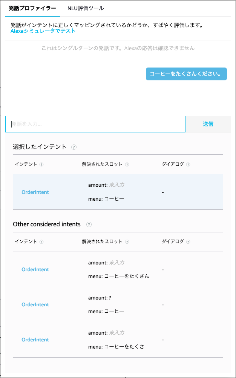Click OrderIntent row showing amount: ?
The width and height of the screenshot is (236, 378).
[35, 304]
